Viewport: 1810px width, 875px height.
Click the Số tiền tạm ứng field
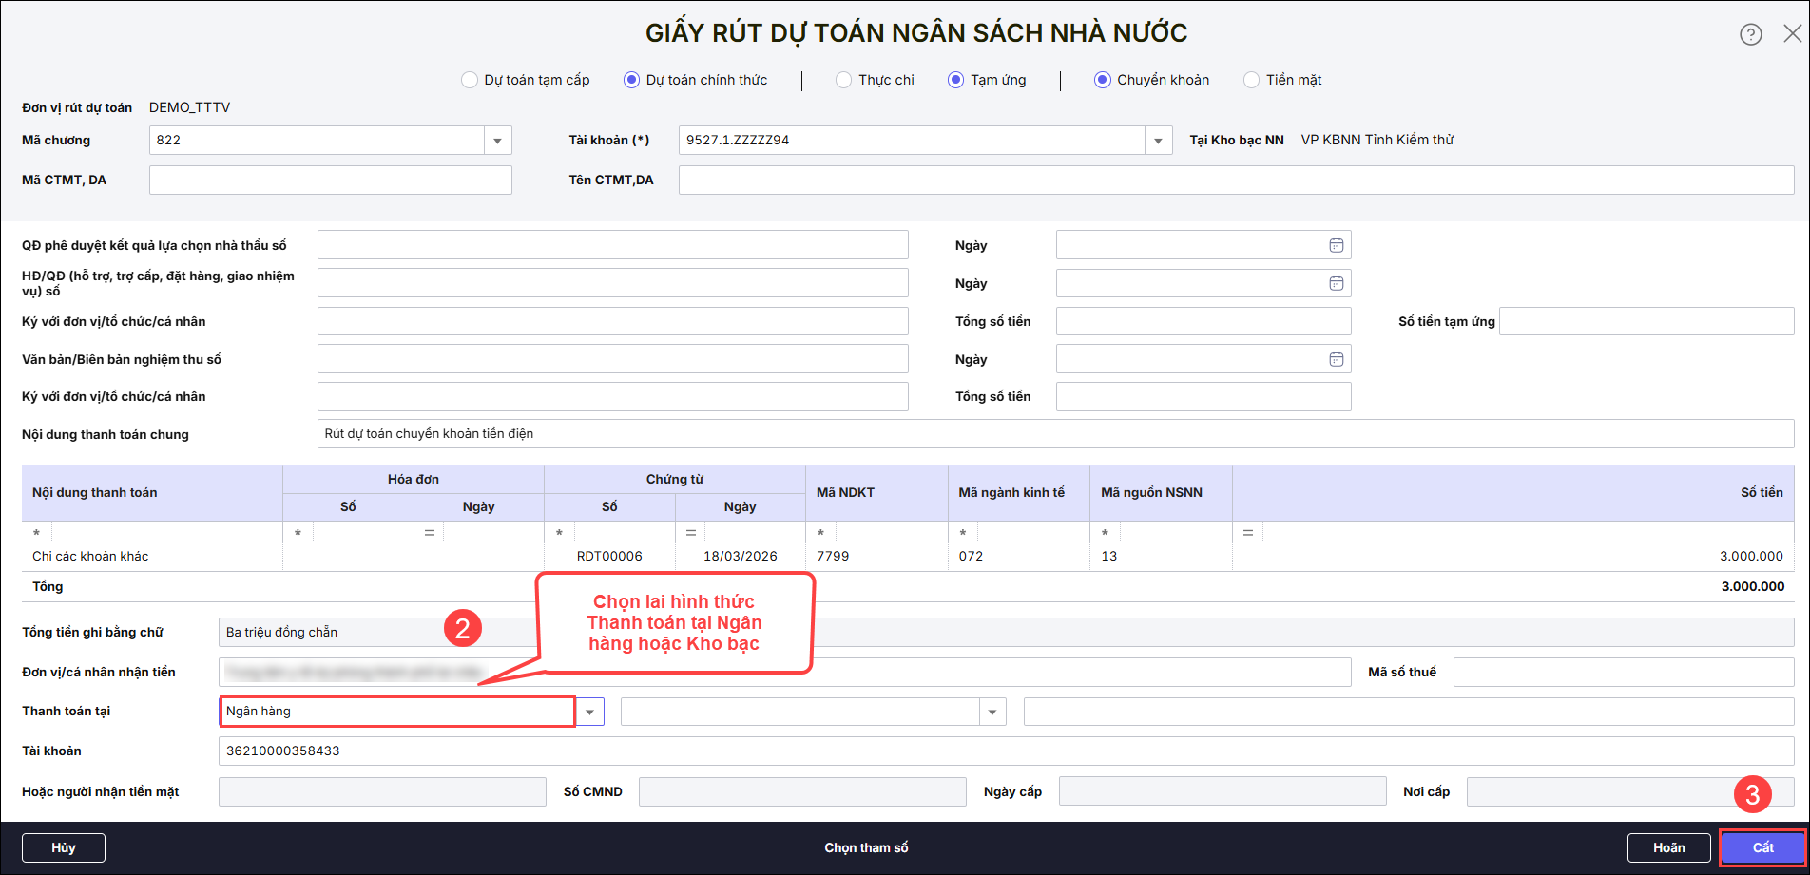tap(1646, 321)
